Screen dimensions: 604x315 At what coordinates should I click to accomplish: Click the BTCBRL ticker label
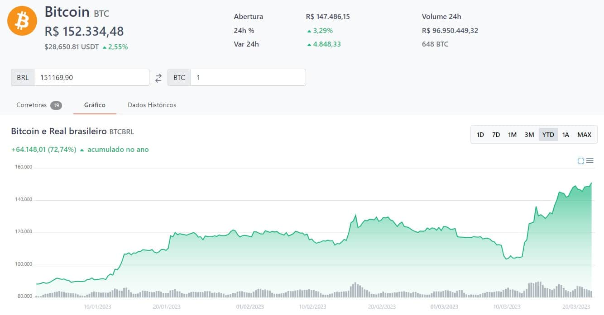pos(122,132)
